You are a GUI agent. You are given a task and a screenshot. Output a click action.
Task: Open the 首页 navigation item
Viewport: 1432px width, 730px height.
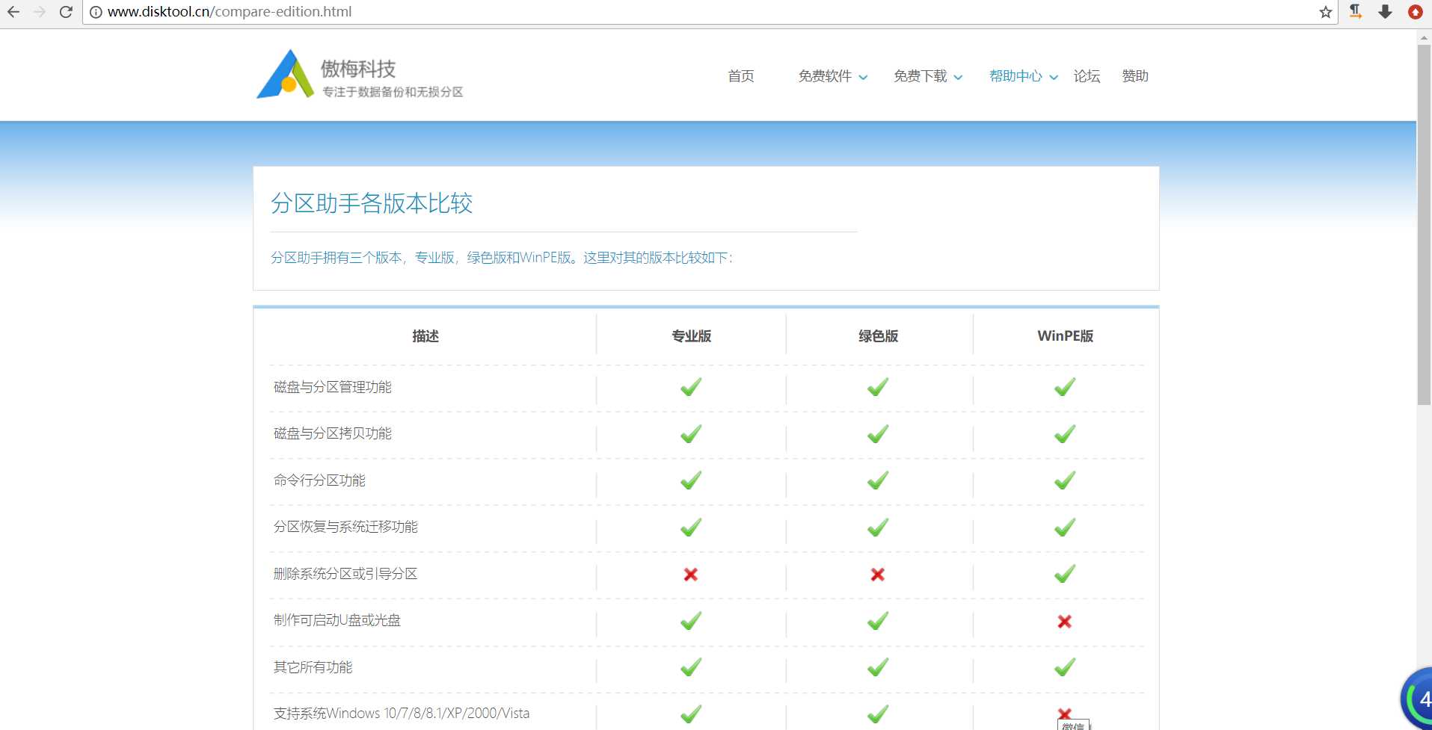[741, 76]
